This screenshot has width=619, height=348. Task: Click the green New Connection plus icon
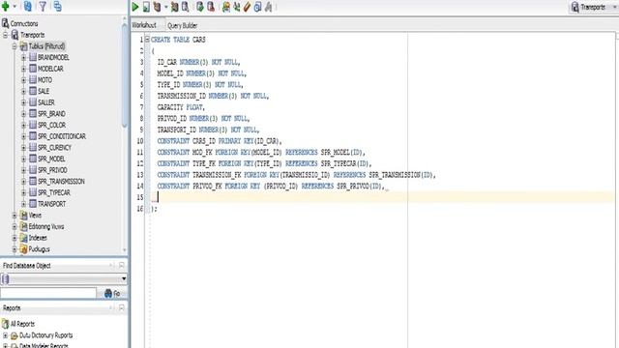click(6, 6)
